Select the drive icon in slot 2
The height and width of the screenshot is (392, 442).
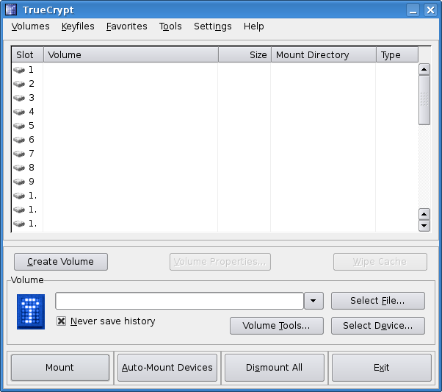click(19, 84)
